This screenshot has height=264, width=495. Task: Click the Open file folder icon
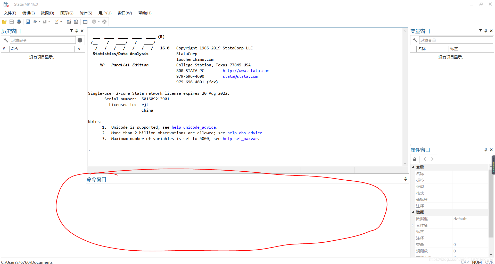(x=4, y=22)
